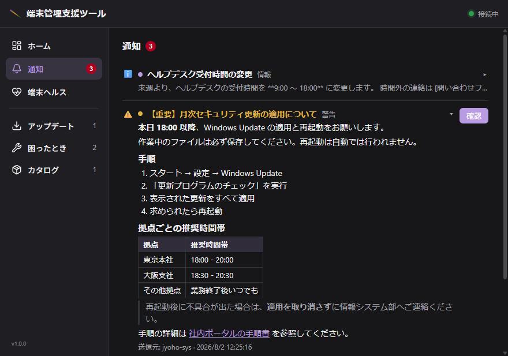
Task: Click the 大阪支社 table cell
Action: click(x=162, y=275)
